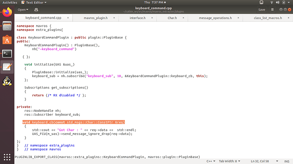Image resolution: width=293 pixels, height=164 pixels.
Task: Click the new document icon button
Action: (36, 9)
